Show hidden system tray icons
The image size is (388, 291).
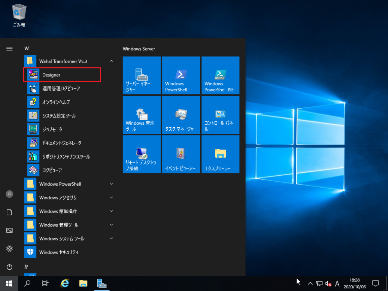[310, 283]
